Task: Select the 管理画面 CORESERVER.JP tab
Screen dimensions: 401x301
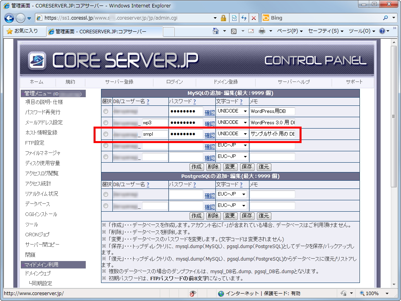Action: (x=104, y=31)
